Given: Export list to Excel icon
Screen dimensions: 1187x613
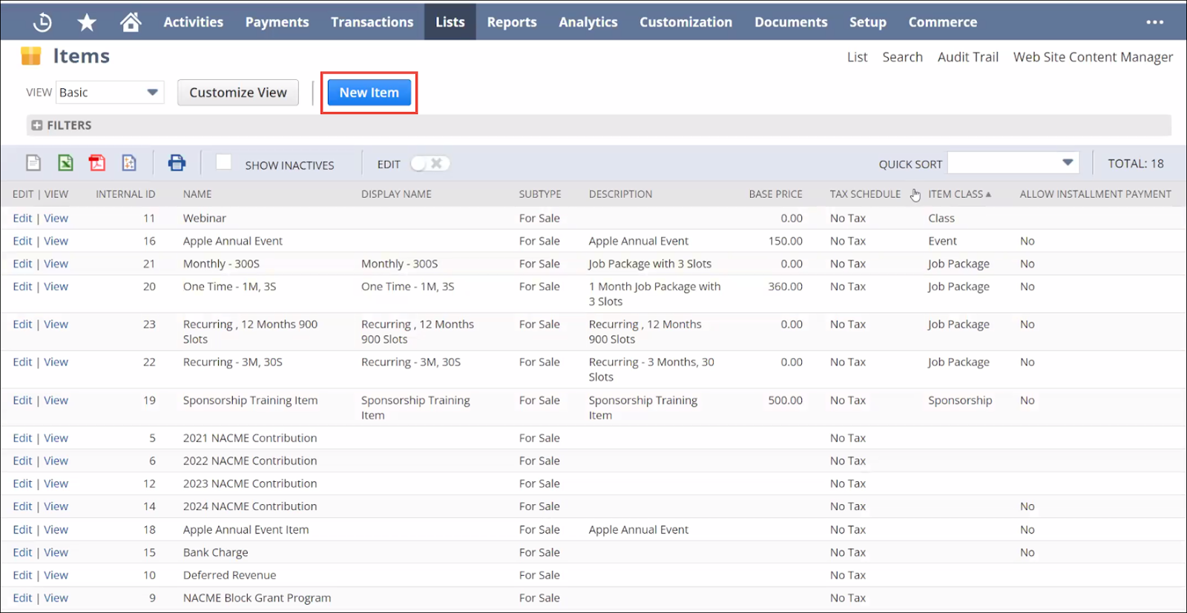Looking at the screenshot, I should point(65,163).
